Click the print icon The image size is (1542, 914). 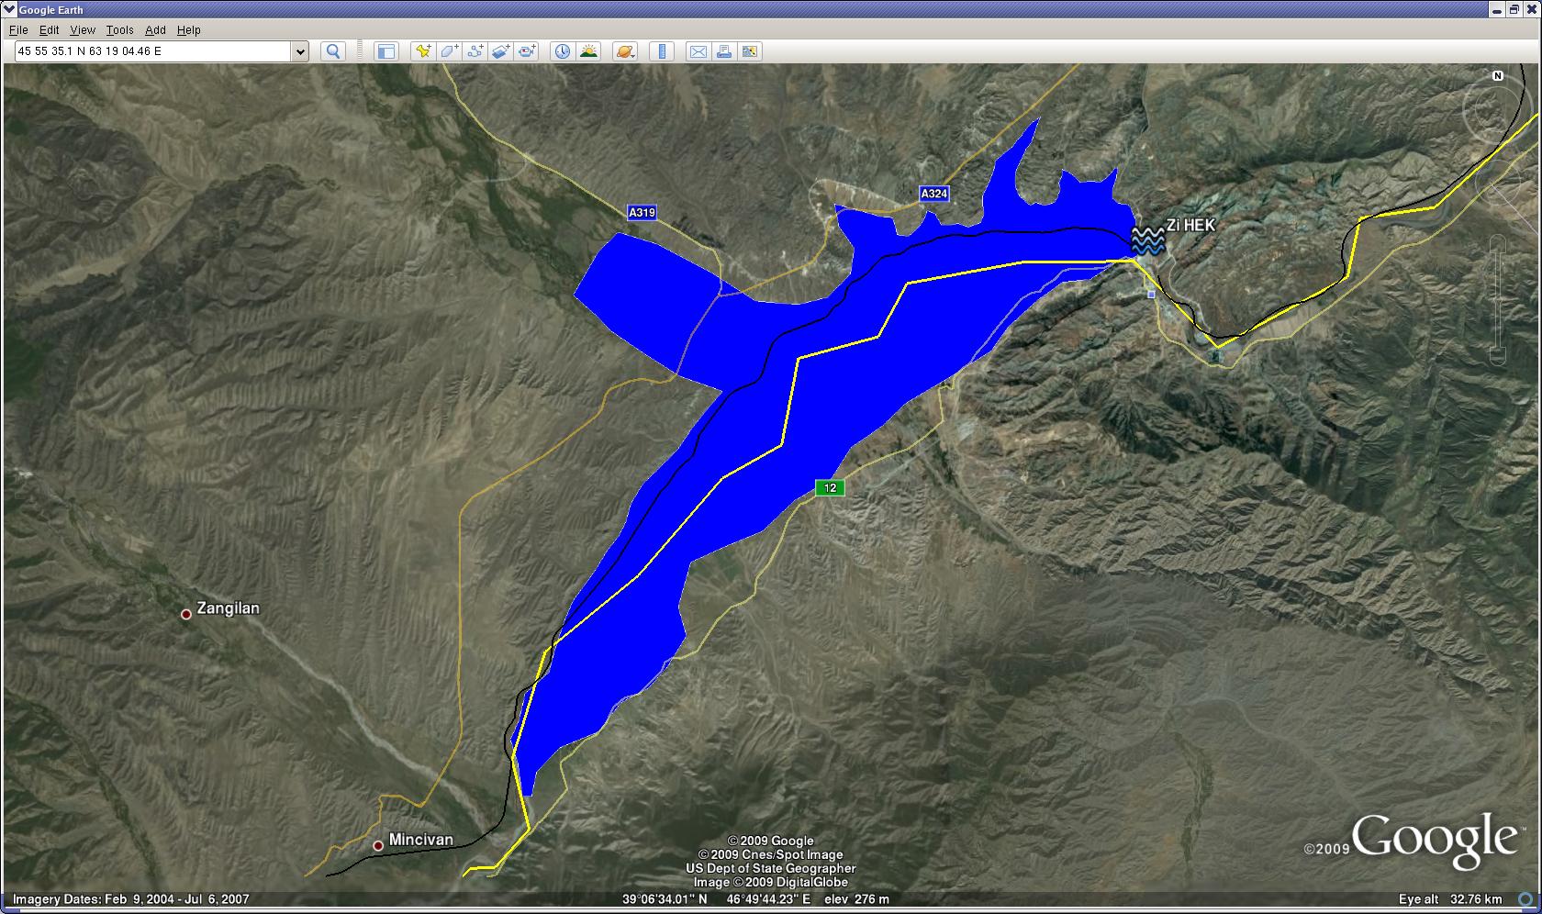[724, 51]
